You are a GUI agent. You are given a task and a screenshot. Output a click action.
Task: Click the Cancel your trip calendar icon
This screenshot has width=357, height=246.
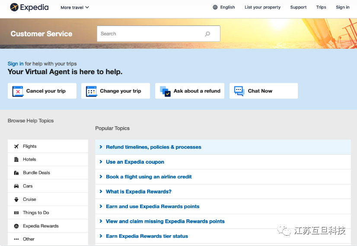(18, 91)
